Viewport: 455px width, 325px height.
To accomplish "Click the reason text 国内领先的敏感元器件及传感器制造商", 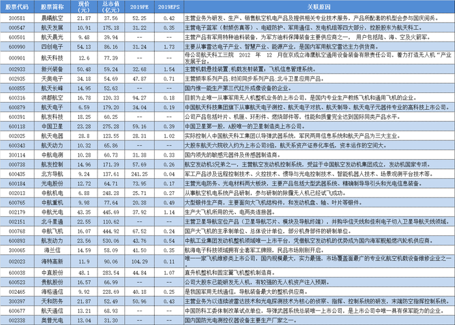I will point(233,155).
